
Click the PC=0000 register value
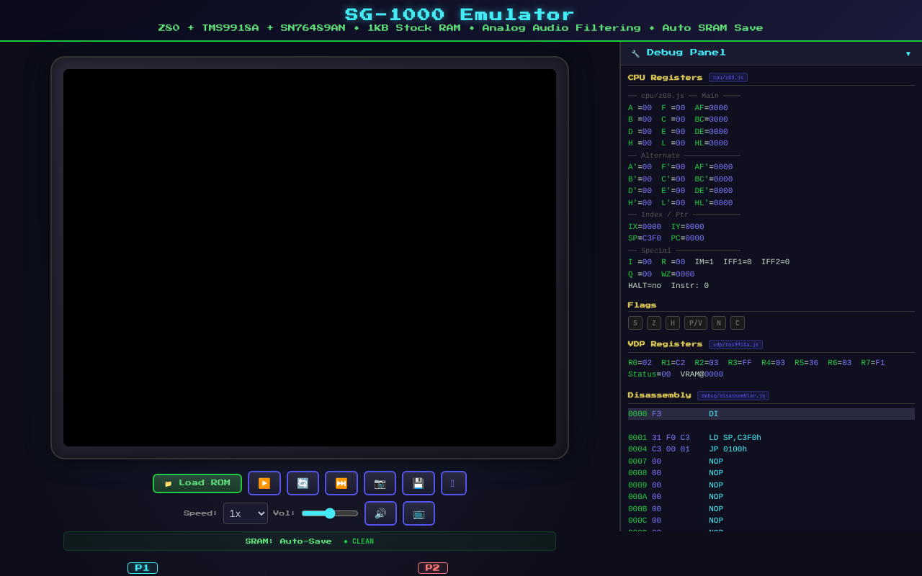click(x=687, y=238)
